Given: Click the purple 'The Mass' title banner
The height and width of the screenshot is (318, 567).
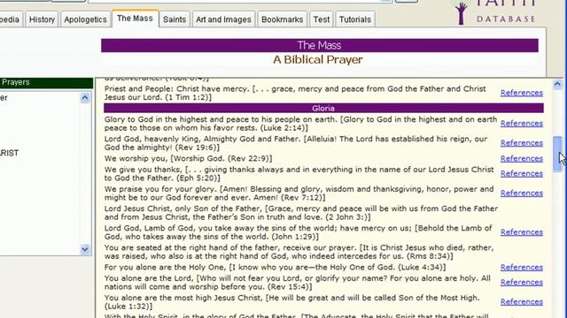Looking at the screenshot, I should coord(320,45).
